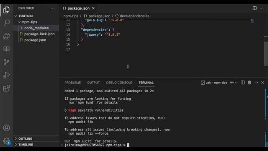Split the editor right

click(255, 8)
